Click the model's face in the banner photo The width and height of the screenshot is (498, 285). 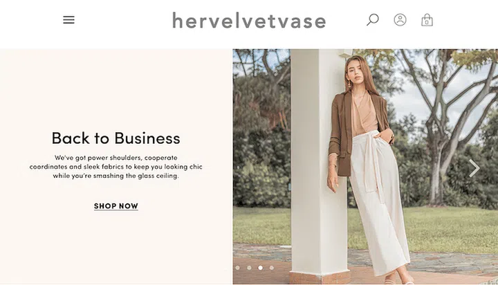coord(356,71)
